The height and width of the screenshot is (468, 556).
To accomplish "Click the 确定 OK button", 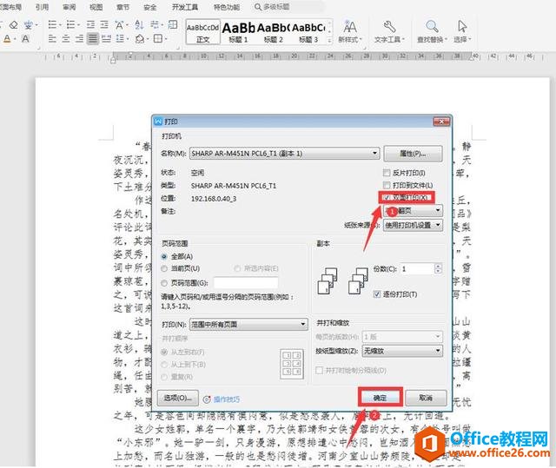I will click(x=381, y=398).
